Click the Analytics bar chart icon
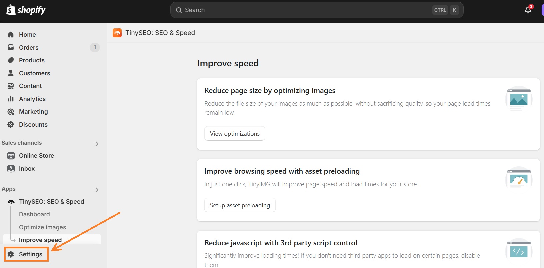Image resolution: width=544 pixels, height=268 pixels. [x=11, y=99]
